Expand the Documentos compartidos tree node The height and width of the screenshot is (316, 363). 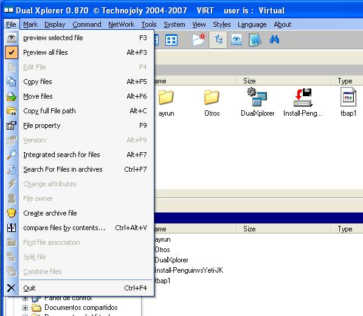pos(25,307)
